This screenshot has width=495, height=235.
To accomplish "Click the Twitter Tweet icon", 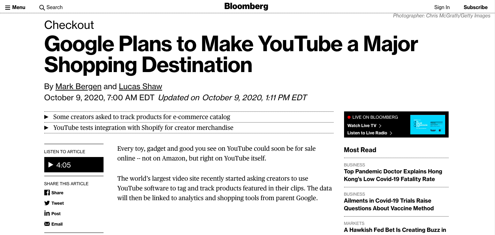I will 47,203.
